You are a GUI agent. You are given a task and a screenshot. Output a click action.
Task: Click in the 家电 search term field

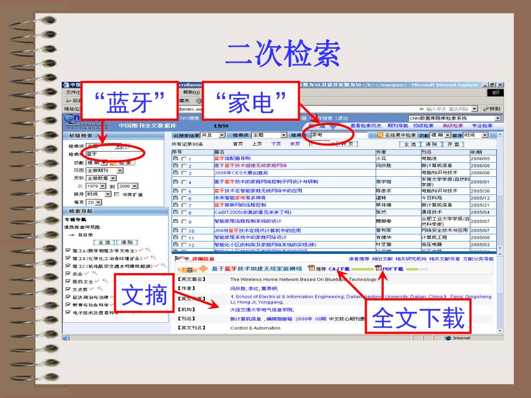[339, 135]
